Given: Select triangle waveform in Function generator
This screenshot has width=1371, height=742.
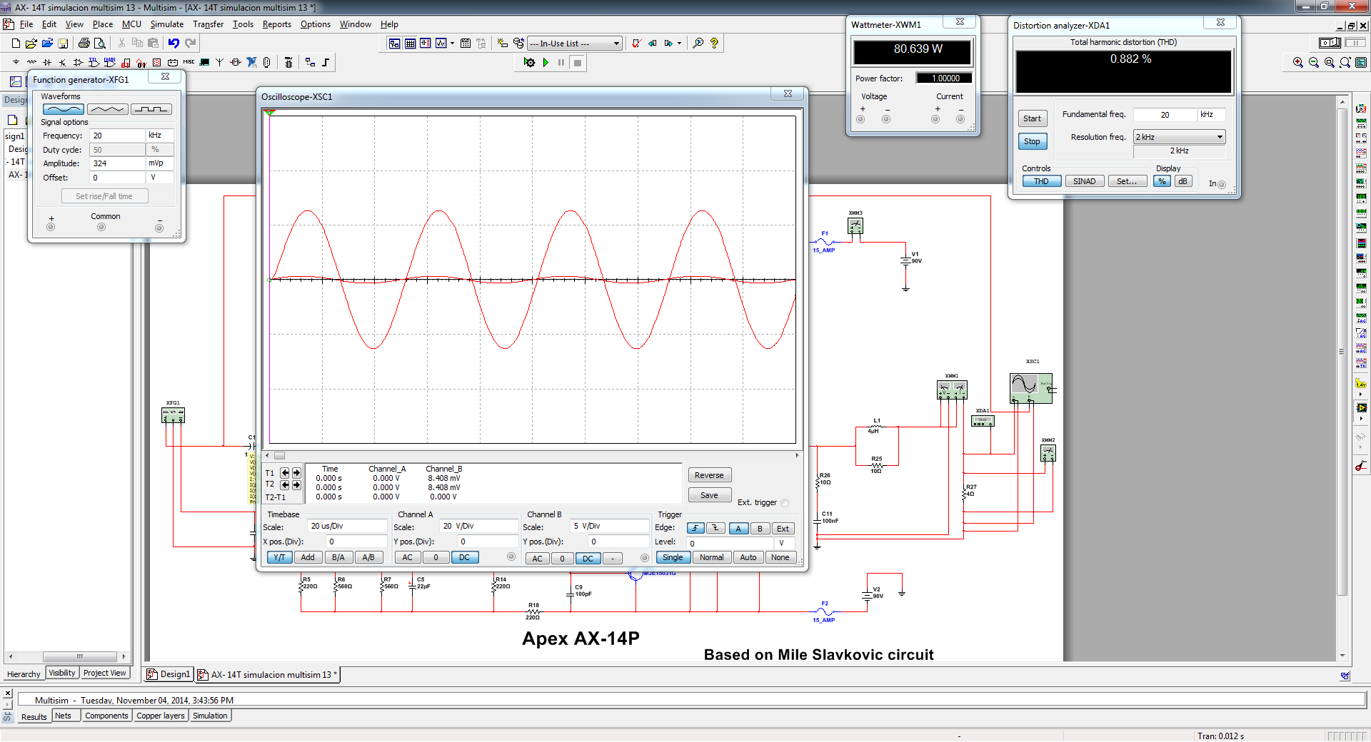Looking at the screenshot, I should pos(108,109).
